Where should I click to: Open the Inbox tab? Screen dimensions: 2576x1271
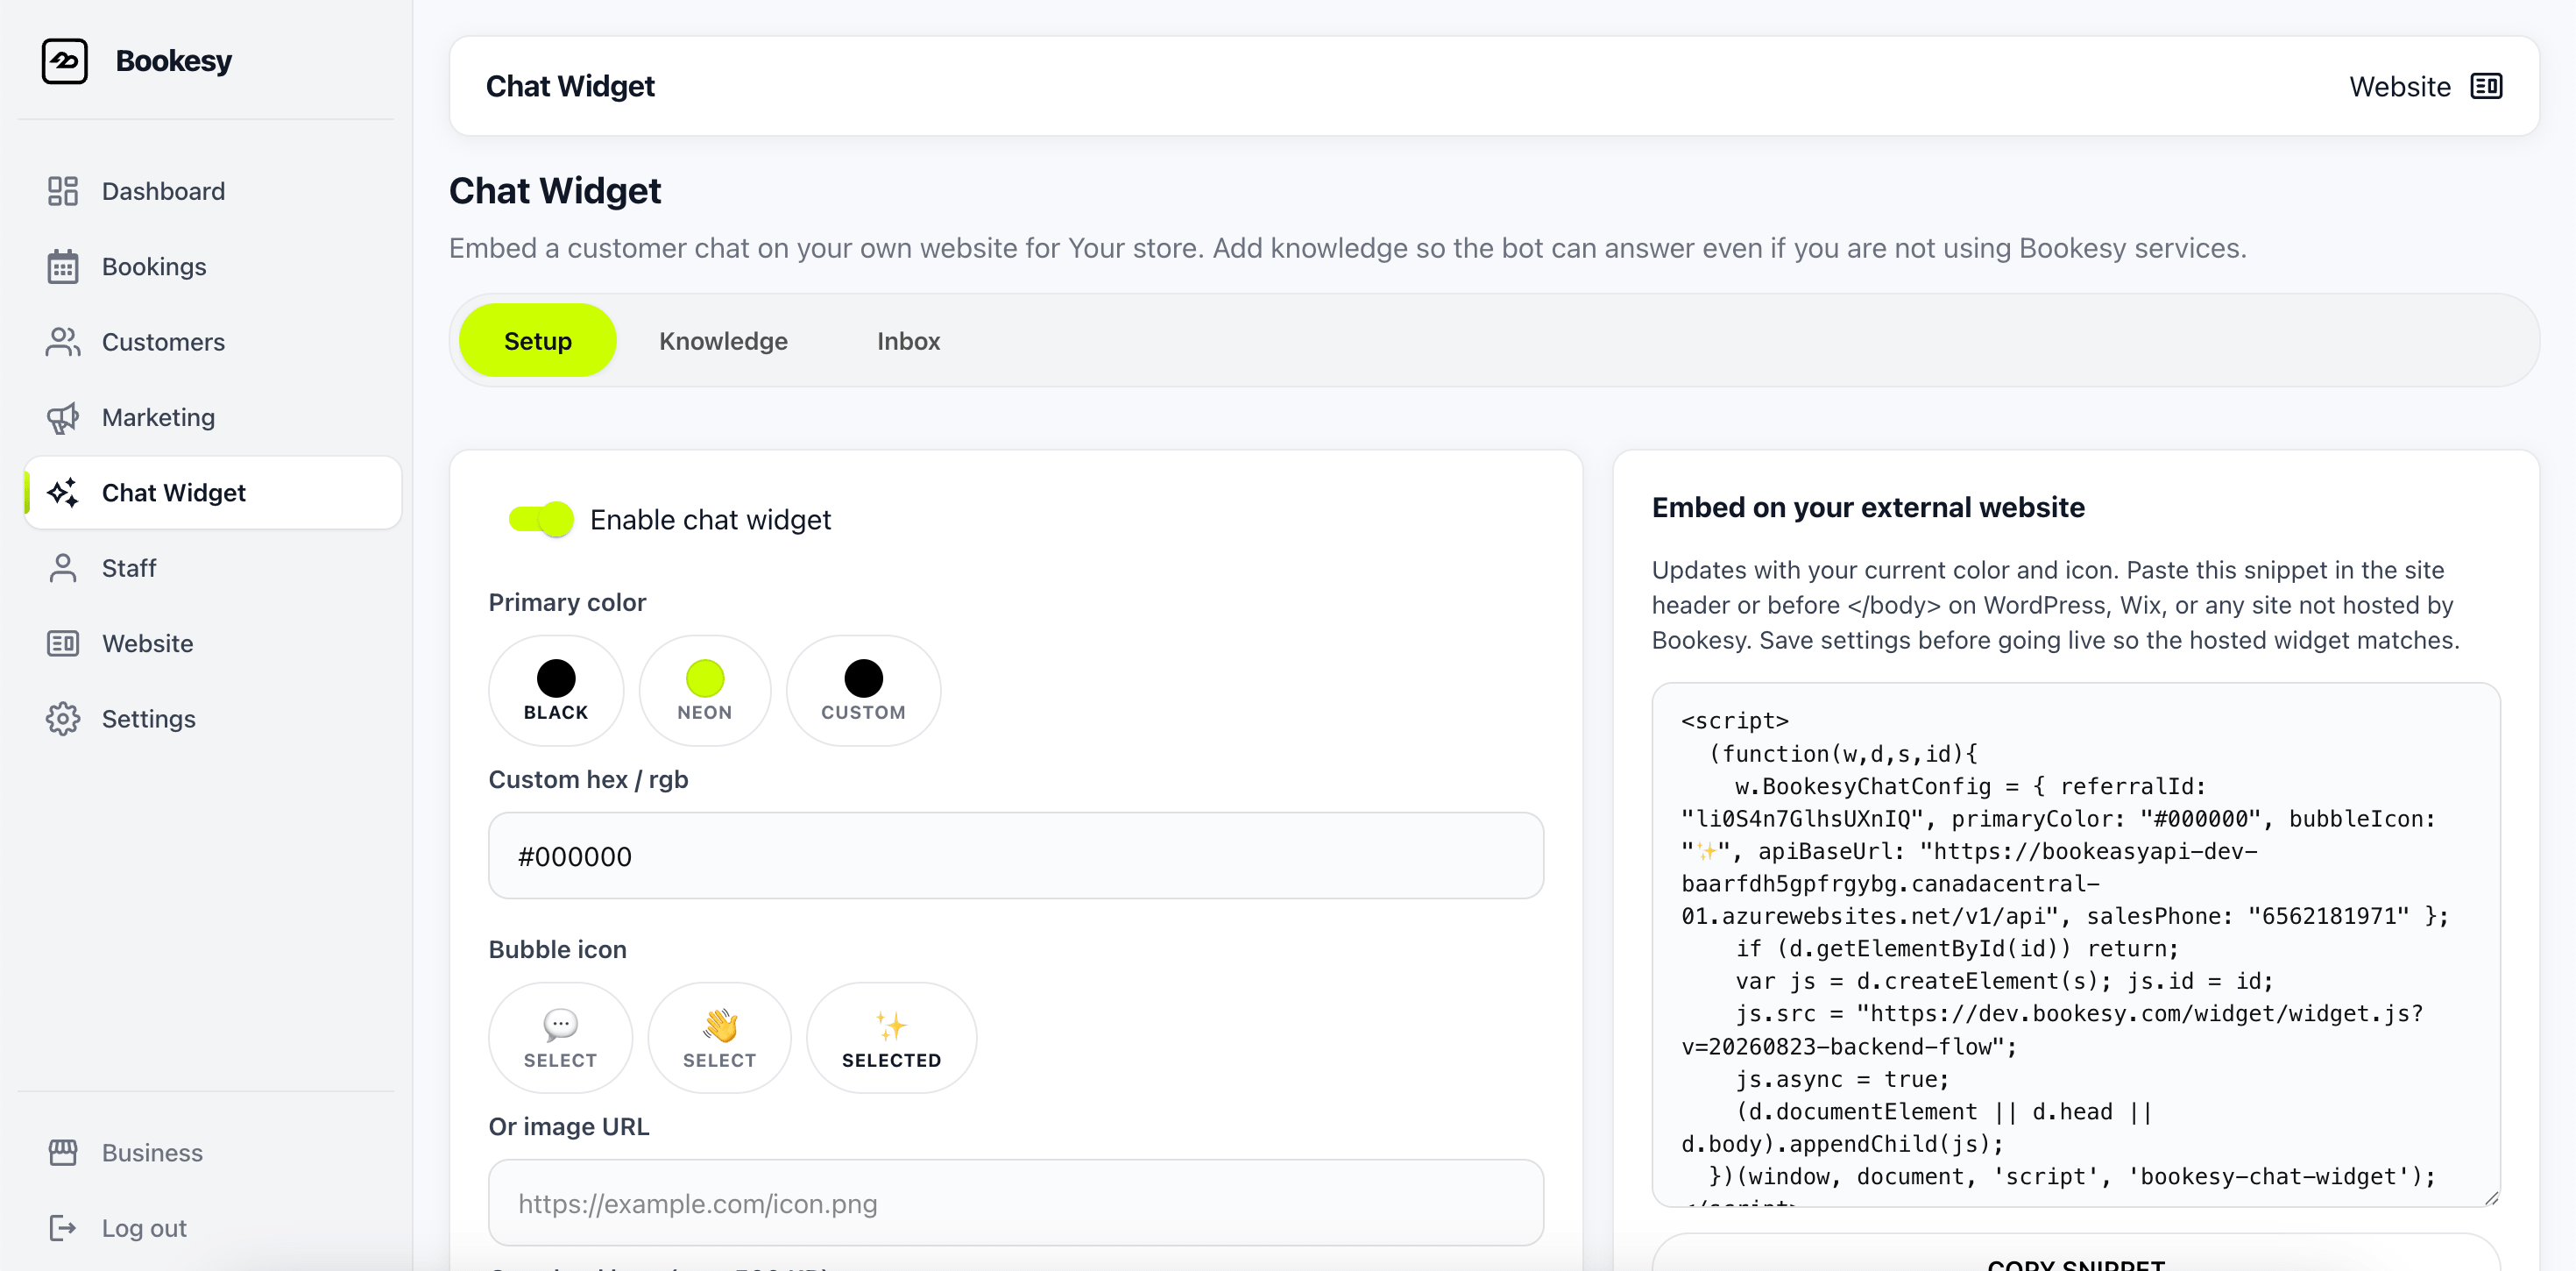908,341
